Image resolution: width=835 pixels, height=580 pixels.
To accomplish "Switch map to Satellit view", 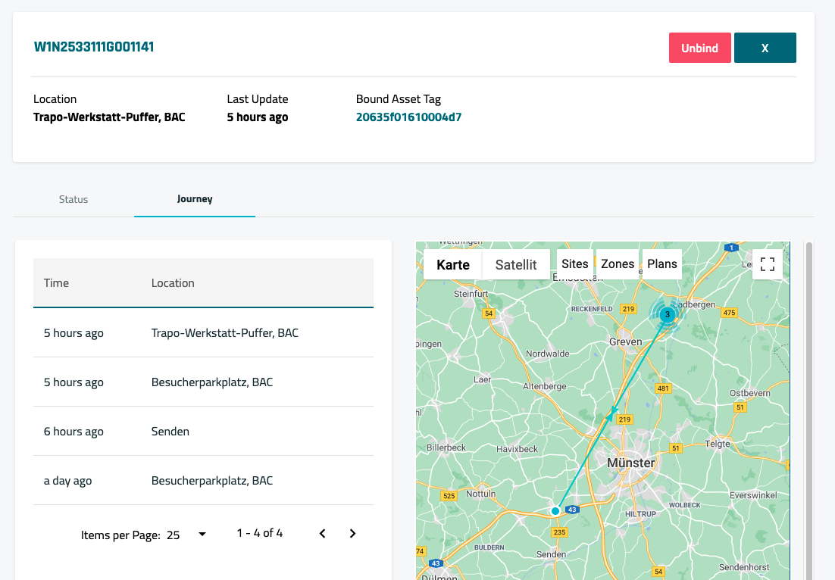I will pos(516,264).
